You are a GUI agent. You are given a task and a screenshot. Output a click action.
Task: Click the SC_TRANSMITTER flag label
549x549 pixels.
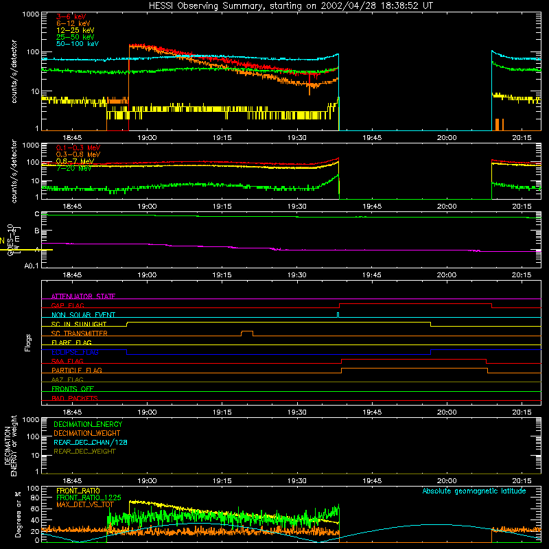[x=80, y=334]
